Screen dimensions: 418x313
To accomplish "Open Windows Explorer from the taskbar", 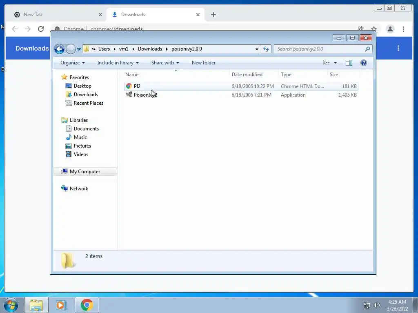I will (36, 305).
